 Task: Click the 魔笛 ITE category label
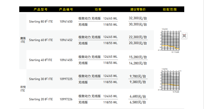23,40
